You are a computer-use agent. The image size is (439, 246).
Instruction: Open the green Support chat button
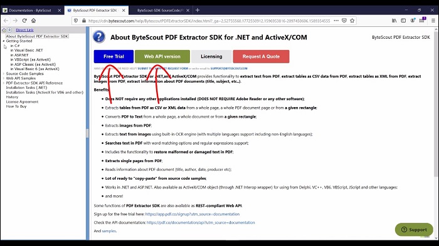pyautogui.click(x=414, y=230)
